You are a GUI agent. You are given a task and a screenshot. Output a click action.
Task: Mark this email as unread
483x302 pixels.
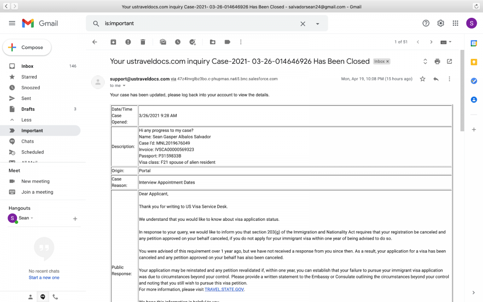pyautogui.click(x=163, y=42)
